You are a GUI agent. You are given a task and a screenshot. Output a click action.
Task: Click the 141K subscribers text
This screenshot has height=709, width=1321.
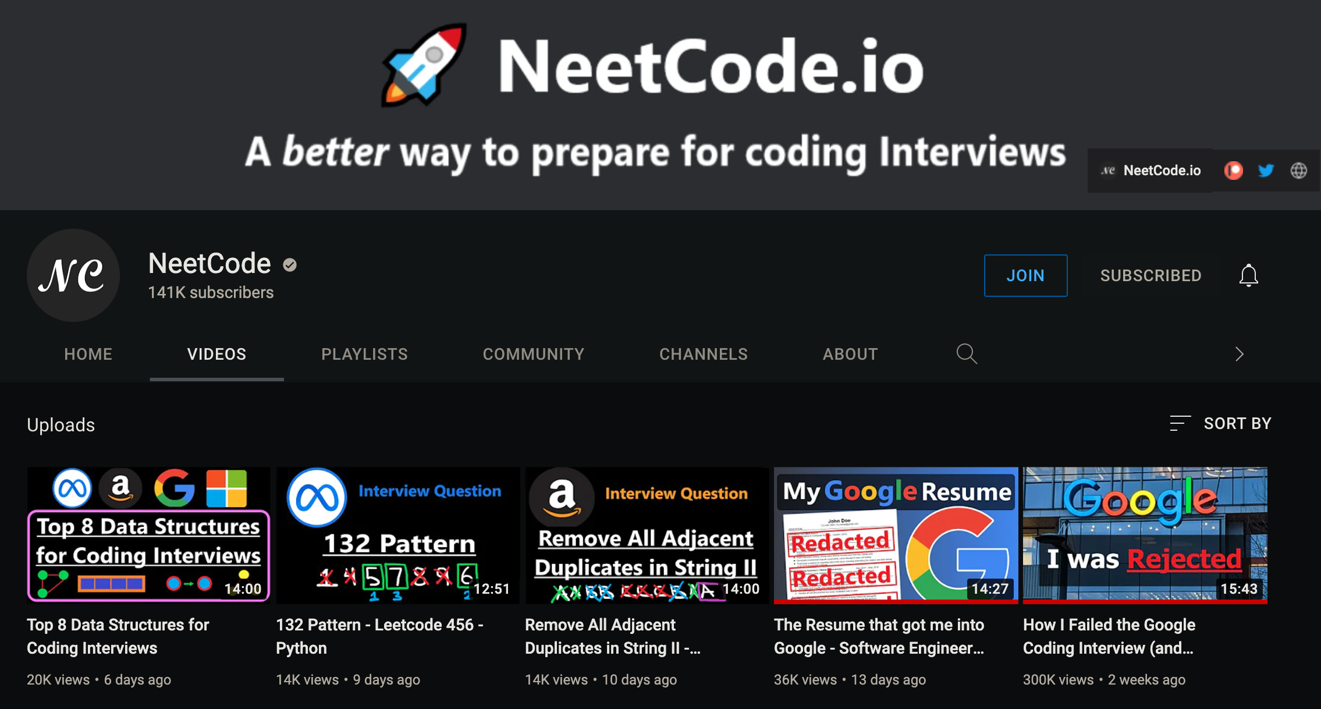[x=211, y=292]
